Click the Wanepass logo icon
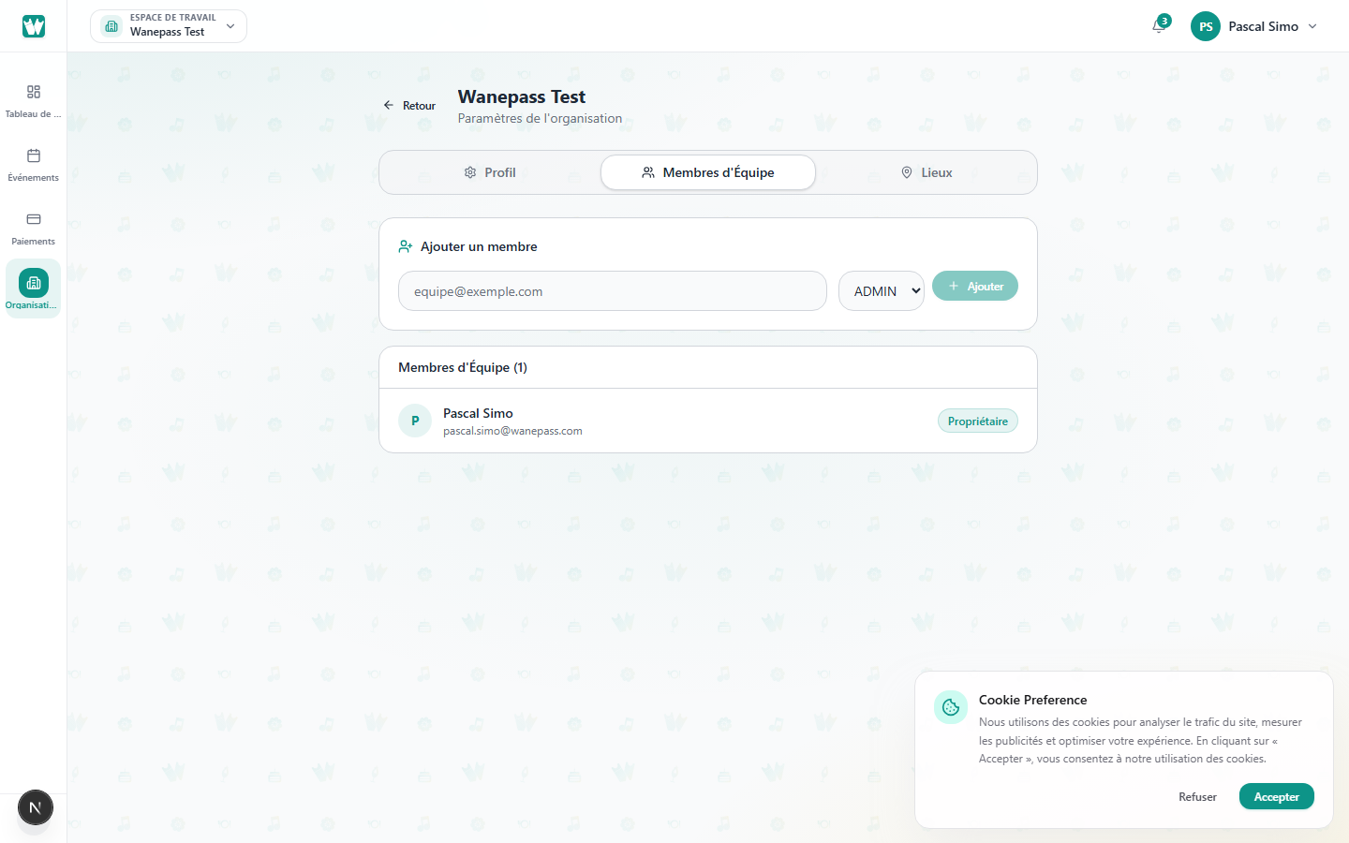Image resolution: width=1349 pixels, height=843 pixels. point(34,26)
